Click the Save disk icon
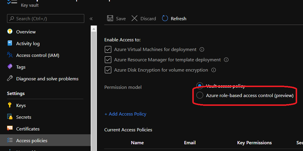The width and height of the screenshot is (303, 151). tap(110, 19)
